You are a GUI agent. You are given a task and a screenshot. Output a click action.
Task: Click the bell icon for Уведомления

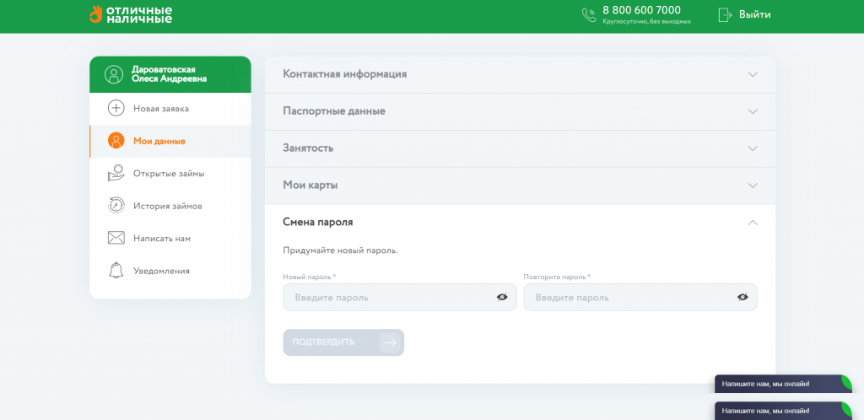(116, 271)
